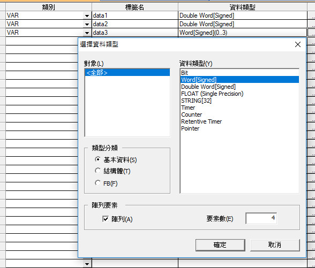Click the 要素數(E) input field
The image size is (315, 268).
click(x=261, y=218)
